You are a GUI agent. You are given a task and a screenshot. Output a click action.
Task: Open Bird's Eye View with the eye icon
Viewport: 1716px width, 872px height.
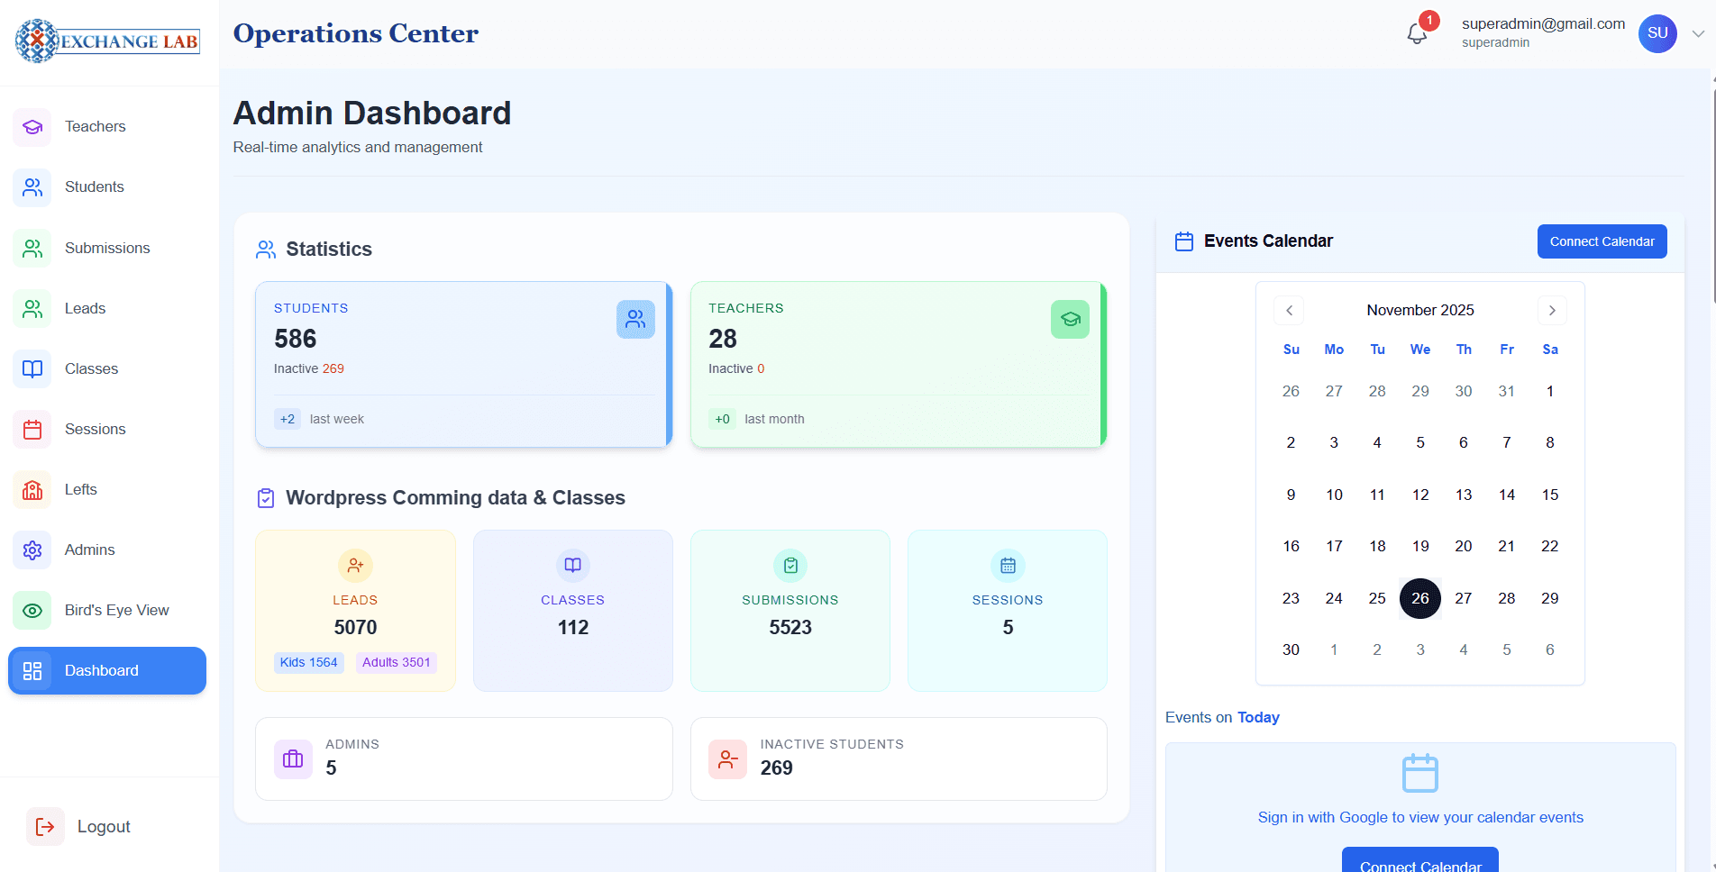coord(32,610)
